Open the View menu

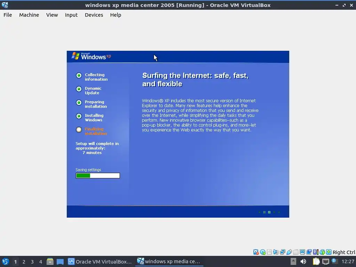pyautogui.click(x=52, y=15)
